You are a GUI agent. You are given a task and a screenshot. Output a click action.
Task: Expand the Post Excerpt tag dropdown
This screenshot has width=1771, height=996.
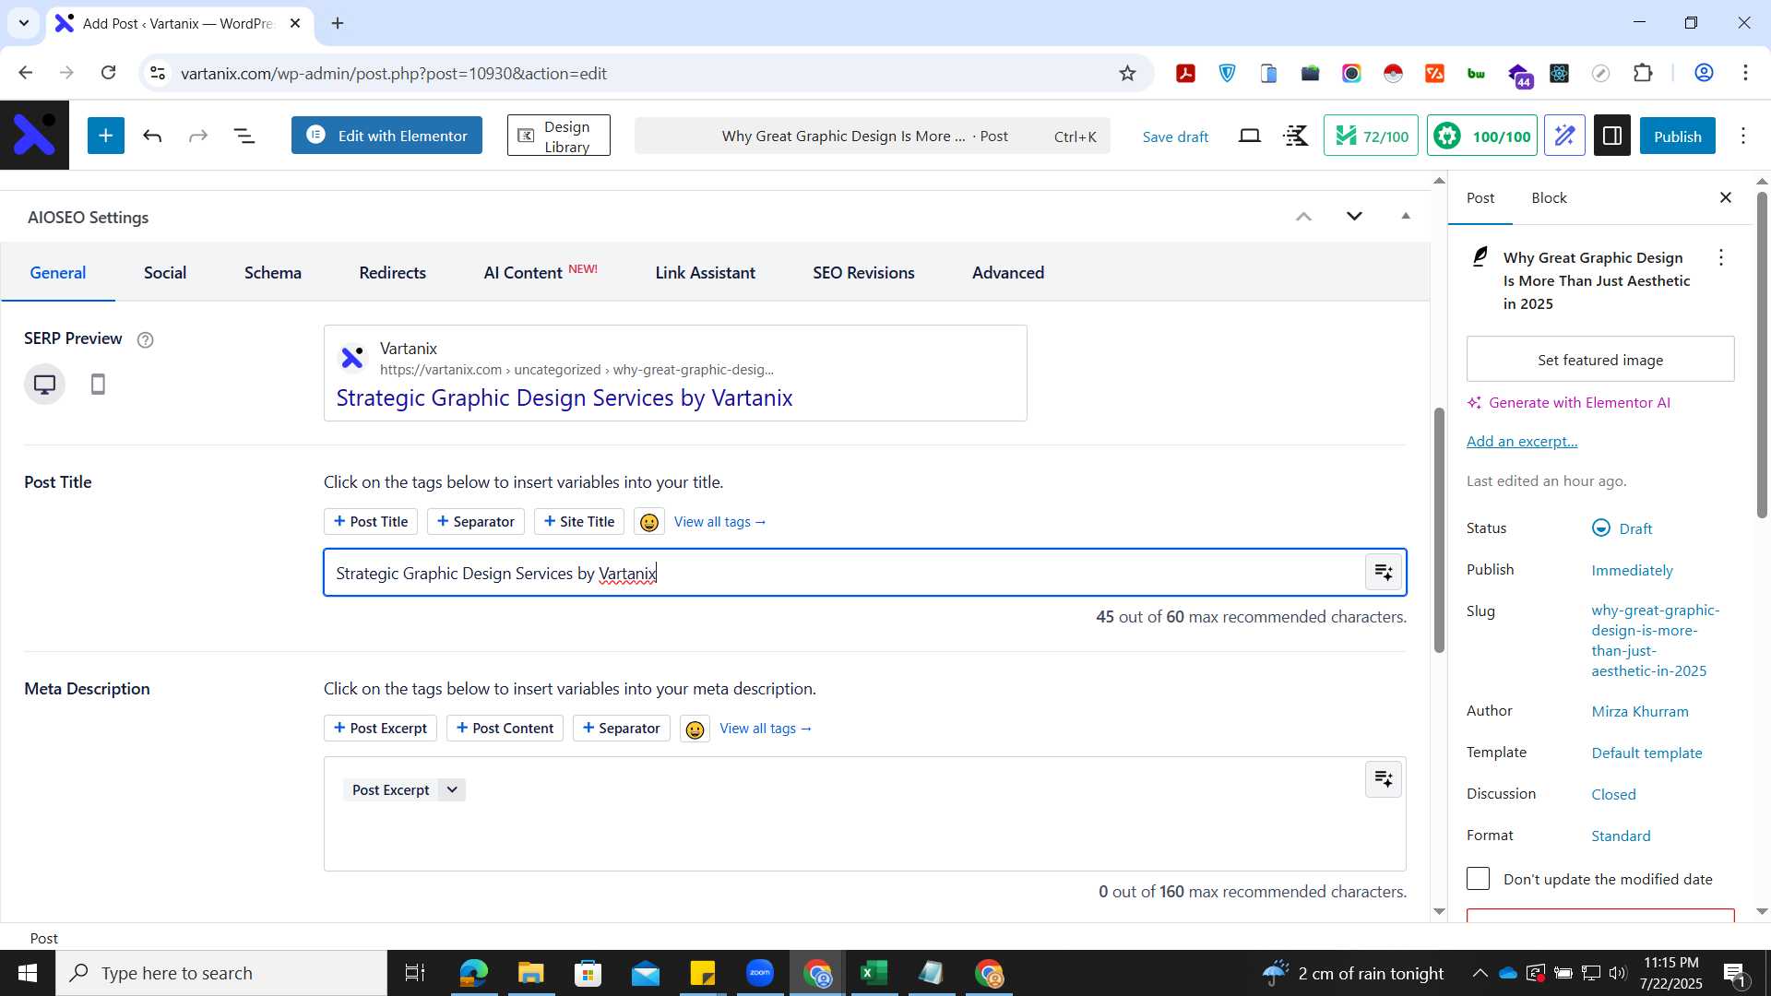click(x=452, y=790)
